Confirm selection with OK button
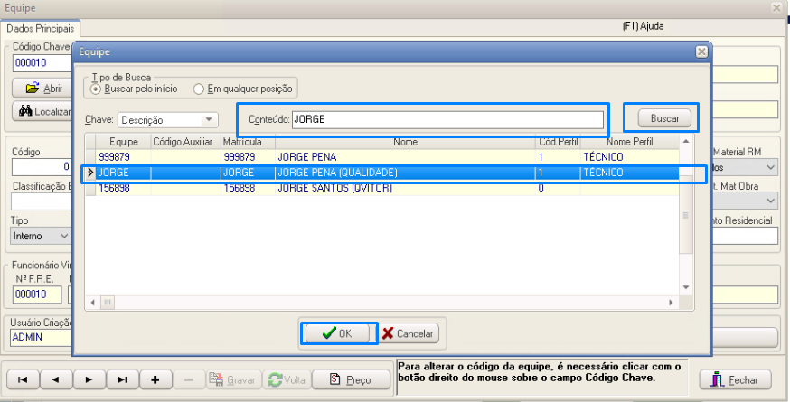 (338, 333)
